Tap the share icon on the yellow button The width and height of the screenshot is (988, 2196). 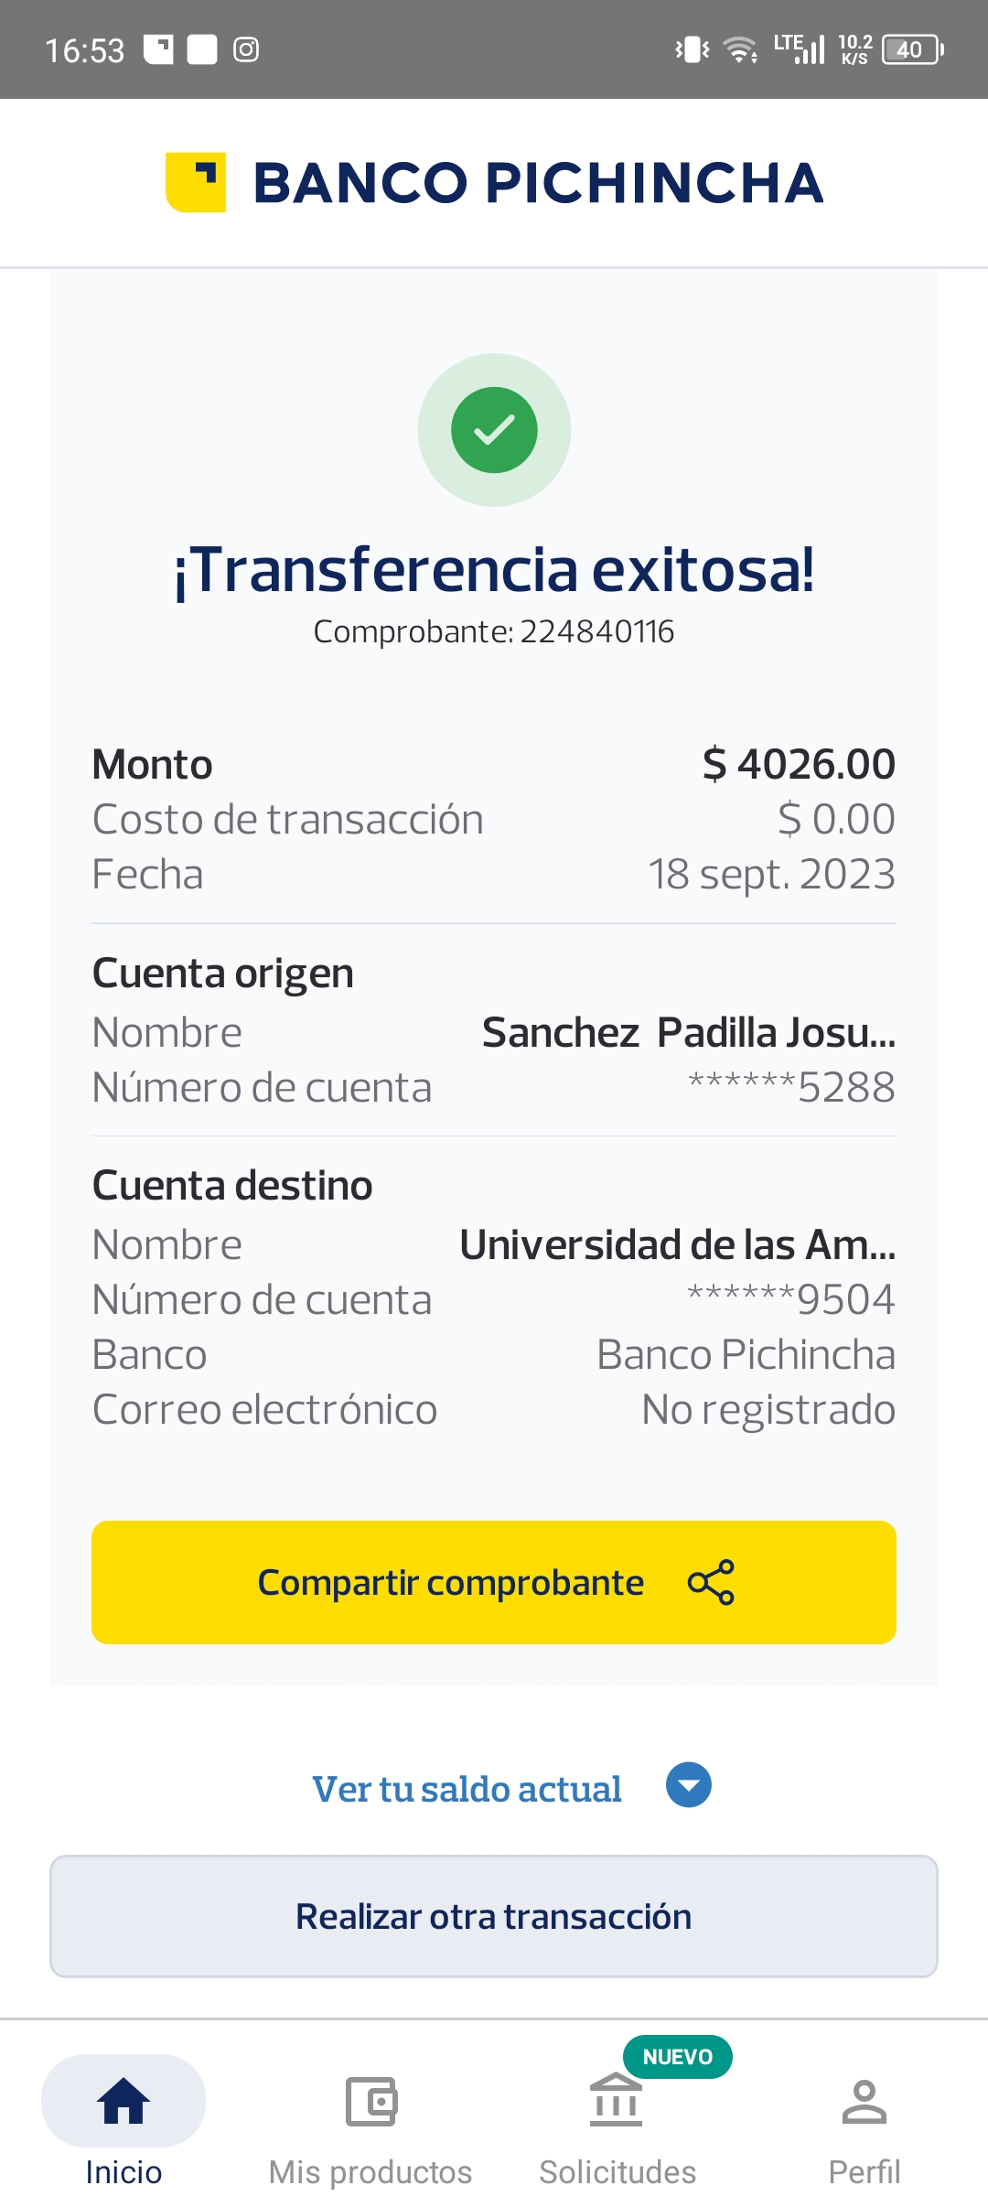[x=711, y=1582]
